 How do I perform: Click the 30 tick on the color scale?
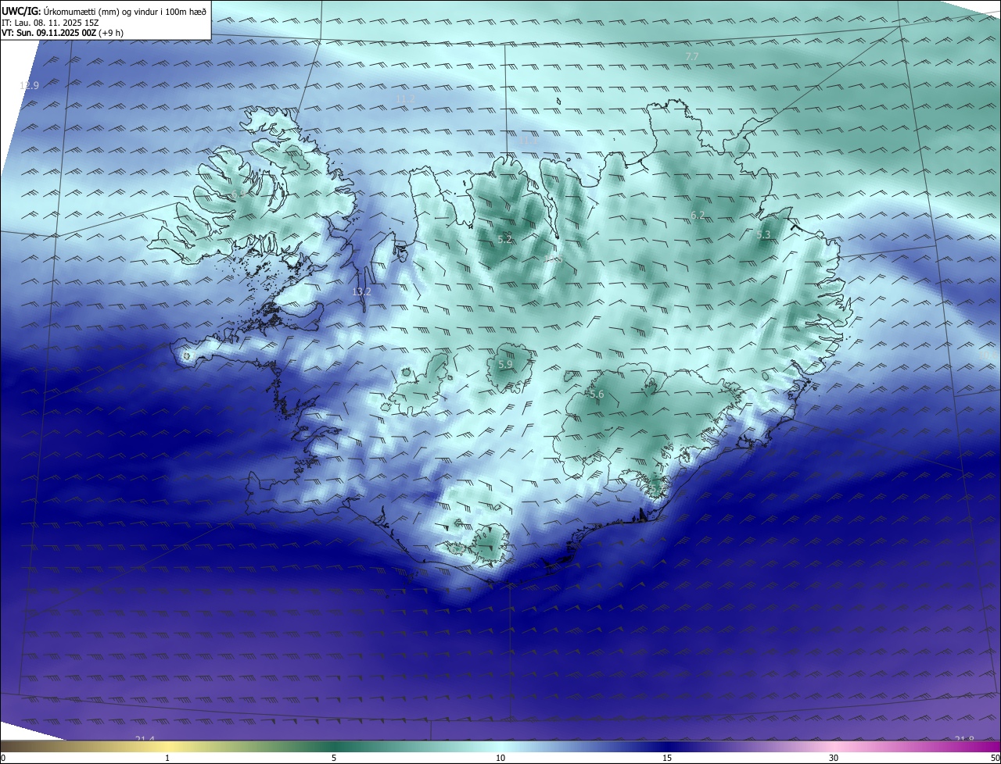click(x=834, y=758)
